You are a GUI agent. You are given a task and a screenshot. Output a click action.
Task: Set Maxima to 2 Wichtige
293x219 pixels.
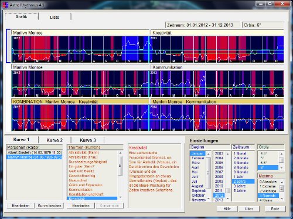point(268,191)
